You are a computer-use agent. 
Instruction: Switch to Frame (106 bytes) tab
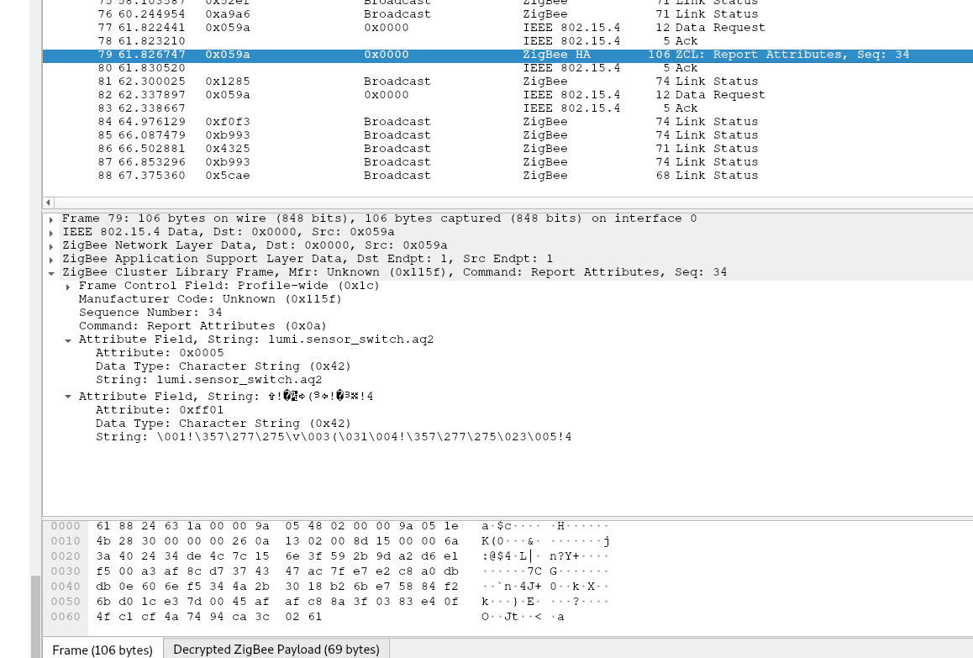[x=103, y=650]
